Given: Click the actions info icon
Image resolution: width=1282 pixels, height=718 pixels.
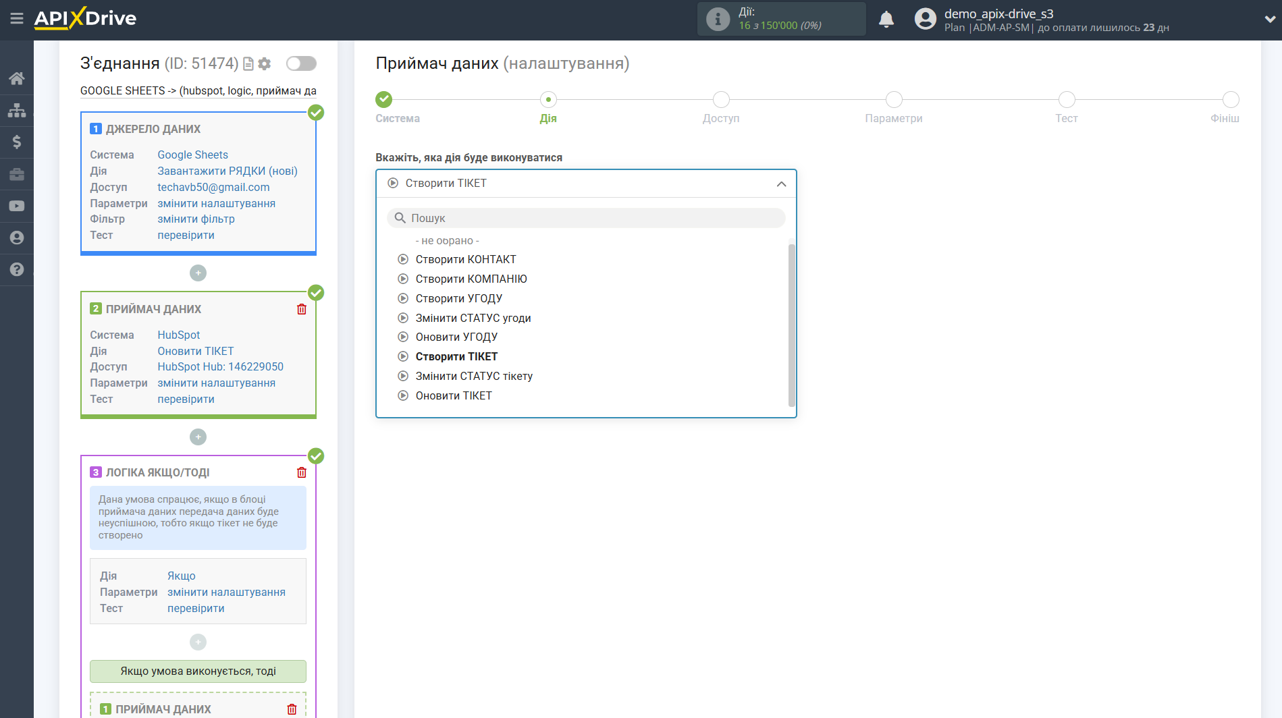Looking at the screenshot, I should [718, 19].
